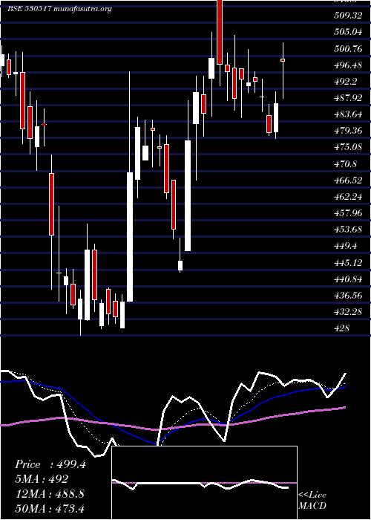Click the 457.96 price axis label
The height and width of the screenshot is (520, 371).
pos(348,213)
